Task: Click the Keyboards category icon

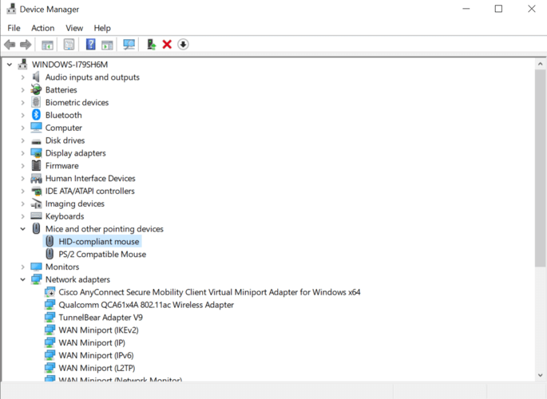Action: click(x=36, y=216)
